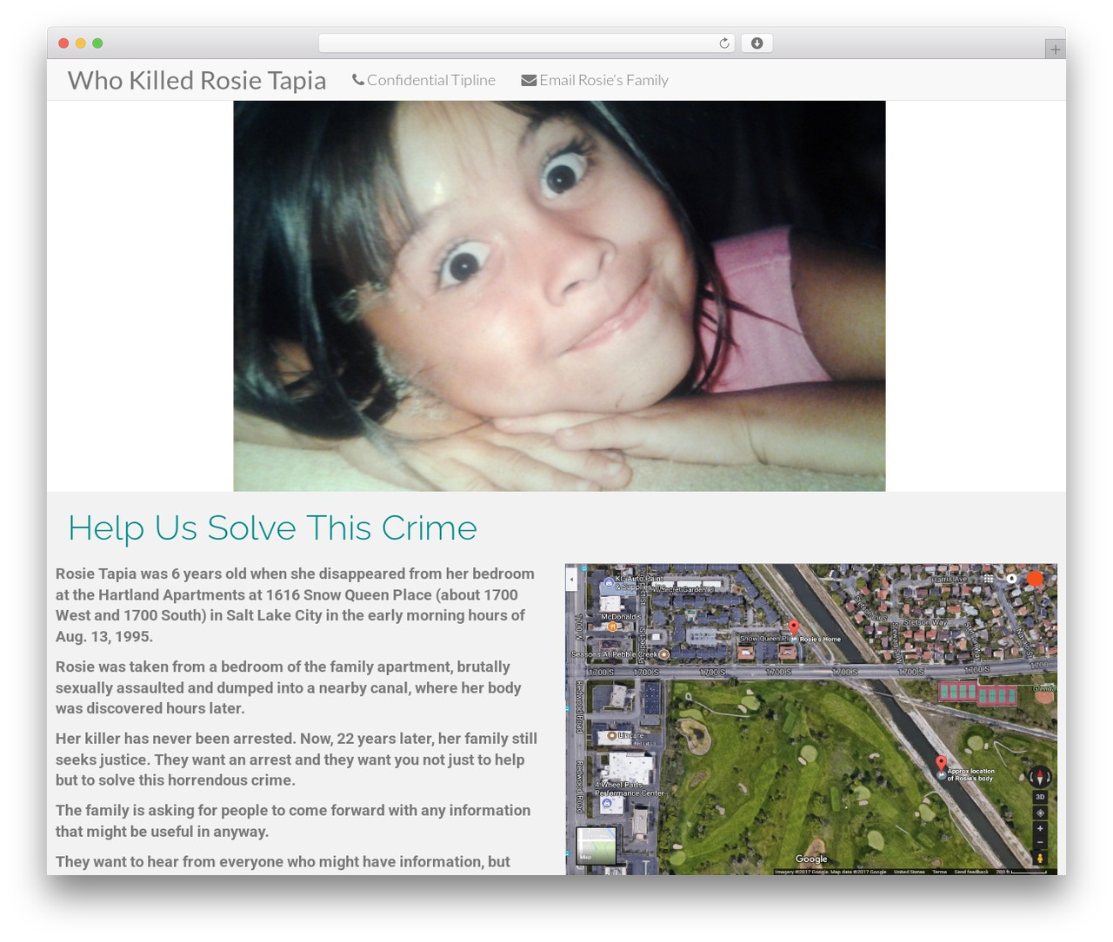Click the map notifications bell icon
Screen dimensions: 1113x942
[x=1011, y=578]
